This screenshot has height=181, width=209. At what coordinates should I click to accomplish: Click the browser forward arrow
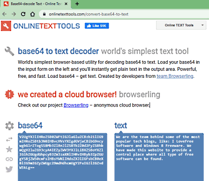click(x=14, y=14)
